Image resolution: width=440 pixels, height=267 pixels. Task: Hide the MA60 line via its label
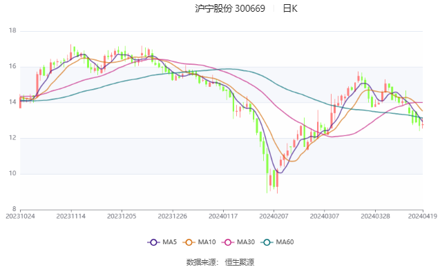click(285, 242)
